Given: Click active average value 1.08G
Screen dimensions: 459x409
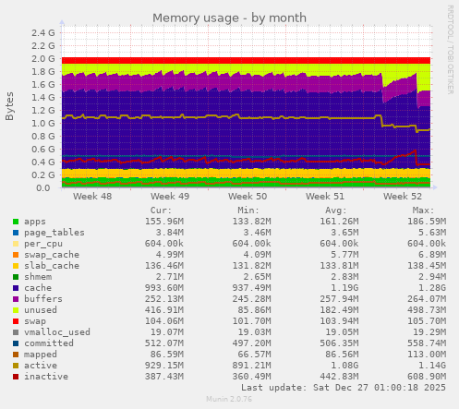Looking at the screenshot, I should click(344, 366).
